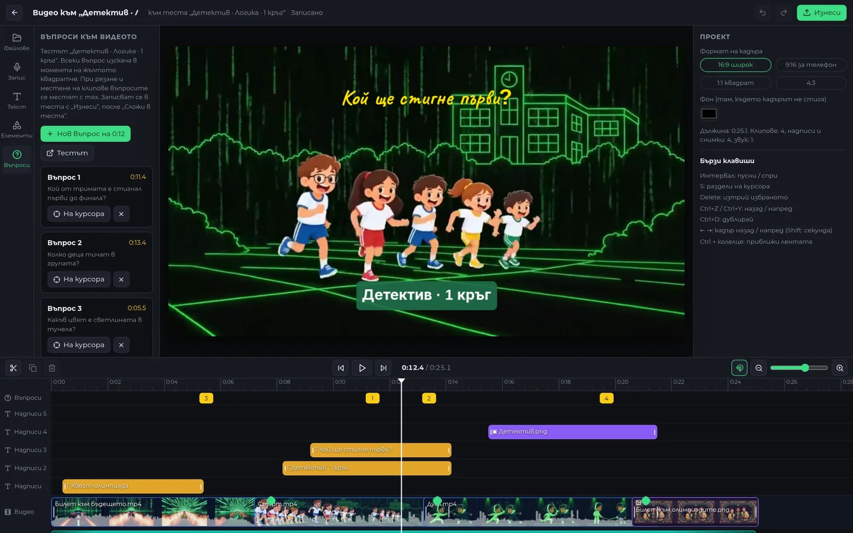
Task: Go back with the arrow button
Action: pos(15,13)
